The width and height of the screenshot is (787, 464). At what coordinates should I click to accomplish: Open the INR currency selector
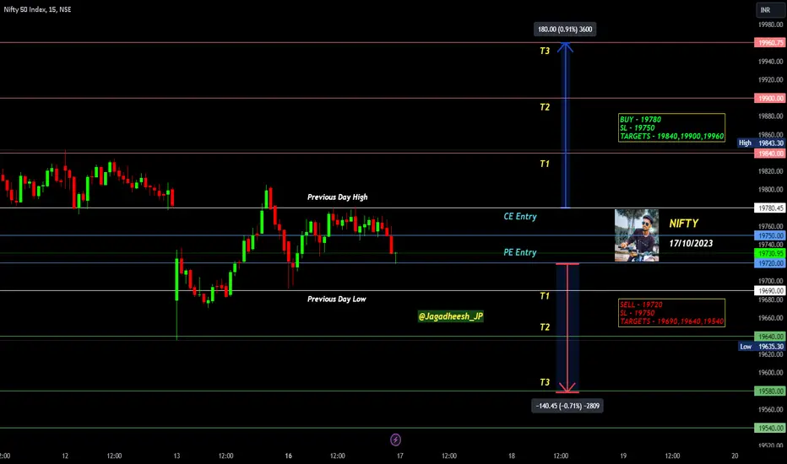(770, 9)
